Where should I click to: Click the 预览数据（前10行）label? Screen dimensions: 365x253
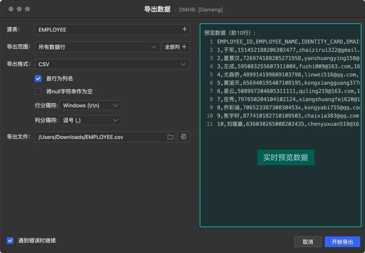230,33
